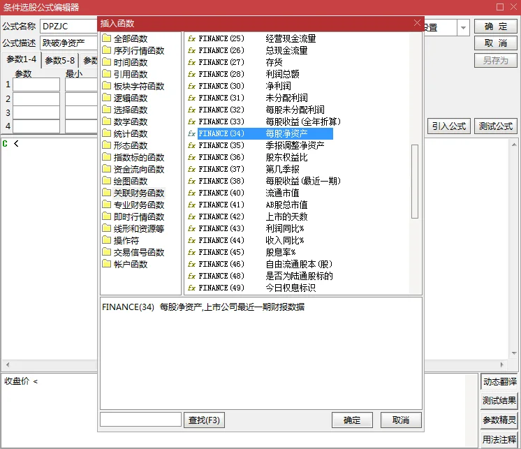Select FINANCE(27) 存货 function
The image size is (521, 449).
point(240,62)
